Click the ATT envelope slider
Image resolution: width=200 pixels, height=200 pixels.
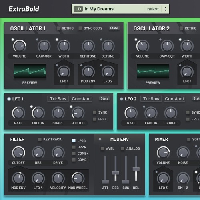pyautogui.click(x=105, y=169)
